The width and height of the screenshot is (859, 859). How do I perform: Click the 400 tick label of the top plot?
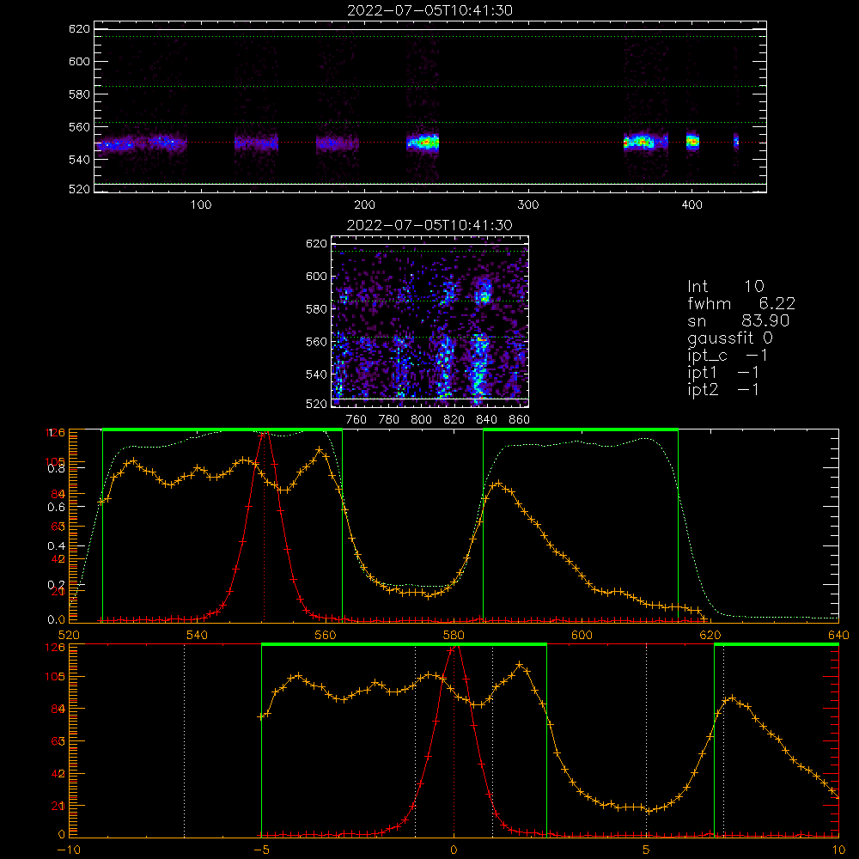point(691,205)
